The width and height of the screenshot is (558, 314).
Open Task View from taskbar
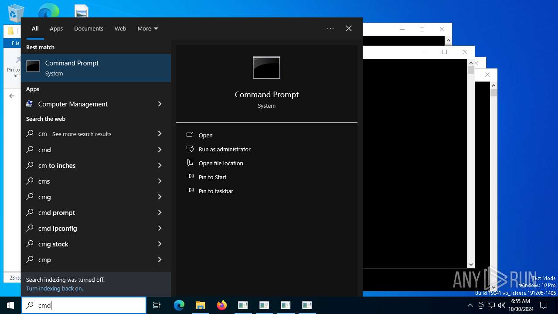tap(157, 305)
